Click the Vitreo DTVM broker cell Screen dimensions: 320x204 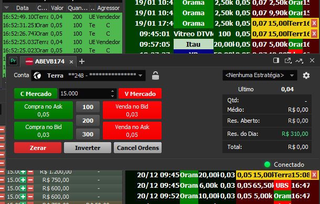click(194, 34)
